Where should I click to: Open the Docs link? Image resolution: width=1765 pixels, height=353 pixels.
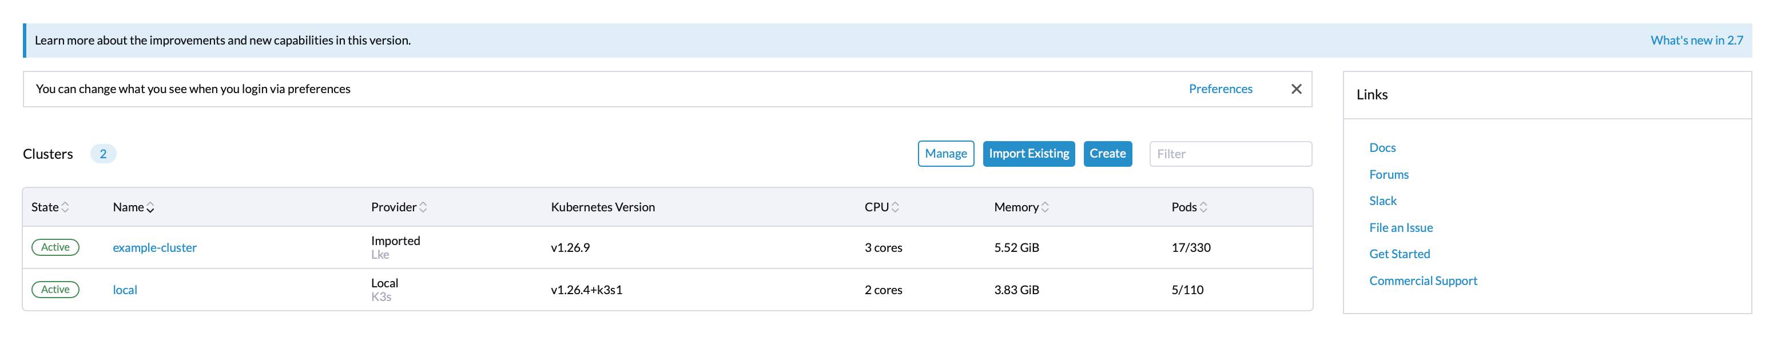pyautogui.click(x=1382, y=148)
